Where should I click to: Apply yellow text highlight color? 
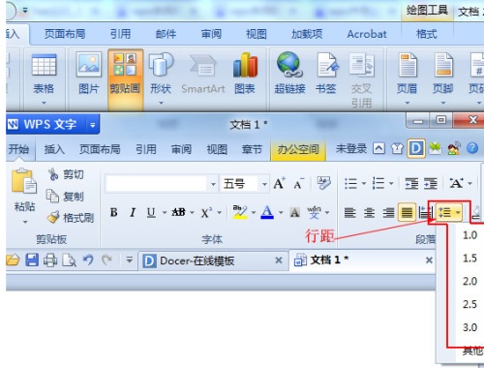240,212
